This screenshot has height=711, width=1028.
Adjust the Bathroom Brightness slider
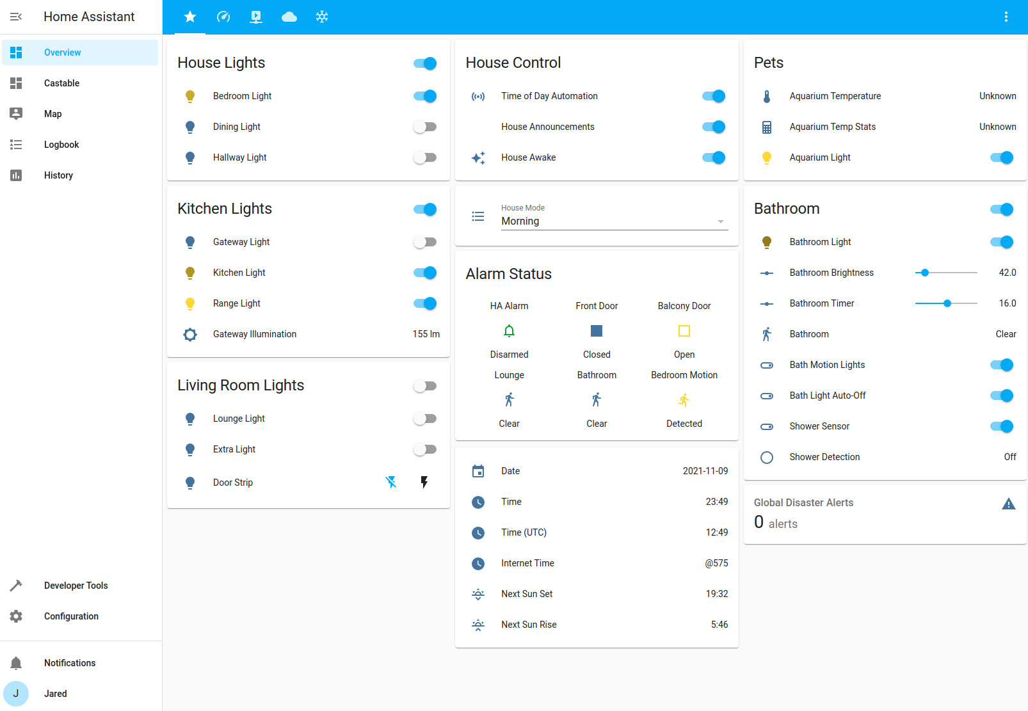coord(945,273)
